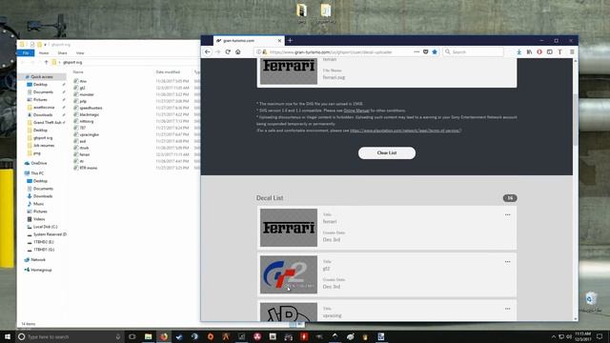Close the gran-turismo.com tab

pyautogui.click(x=279, y=40)
